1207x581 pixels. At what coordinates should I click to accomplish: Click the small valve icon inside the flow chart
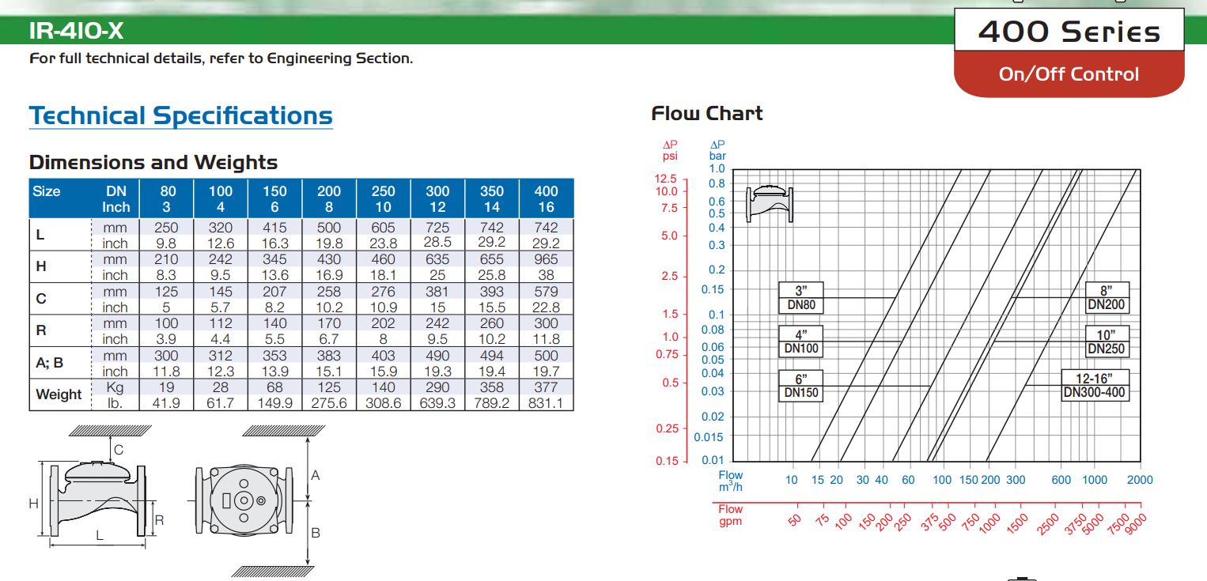coord(770,204)
